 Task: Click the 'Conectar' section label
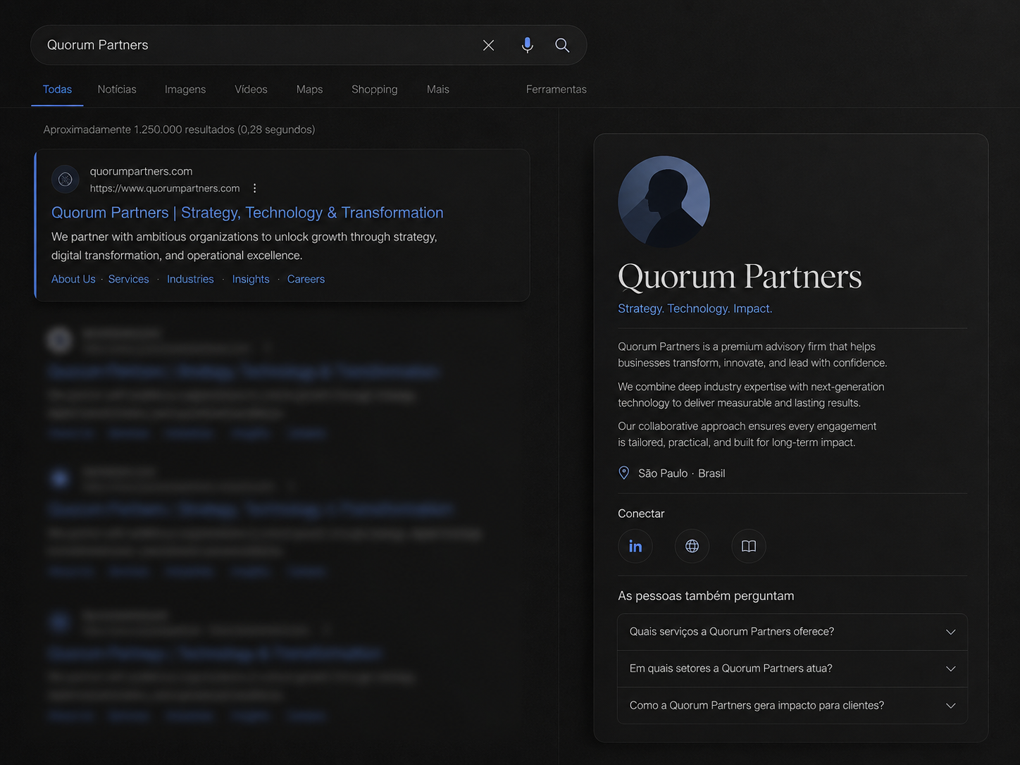641,514
